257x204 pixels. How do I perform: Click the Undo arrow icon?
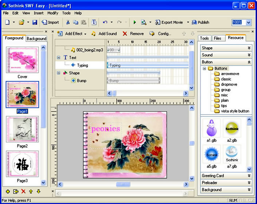pyautogui.click(x=105, y=22)
